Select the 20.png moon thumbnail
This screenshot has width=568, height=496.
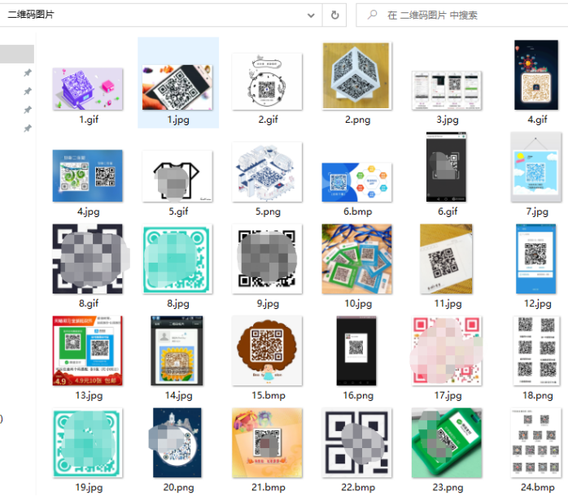177,442
